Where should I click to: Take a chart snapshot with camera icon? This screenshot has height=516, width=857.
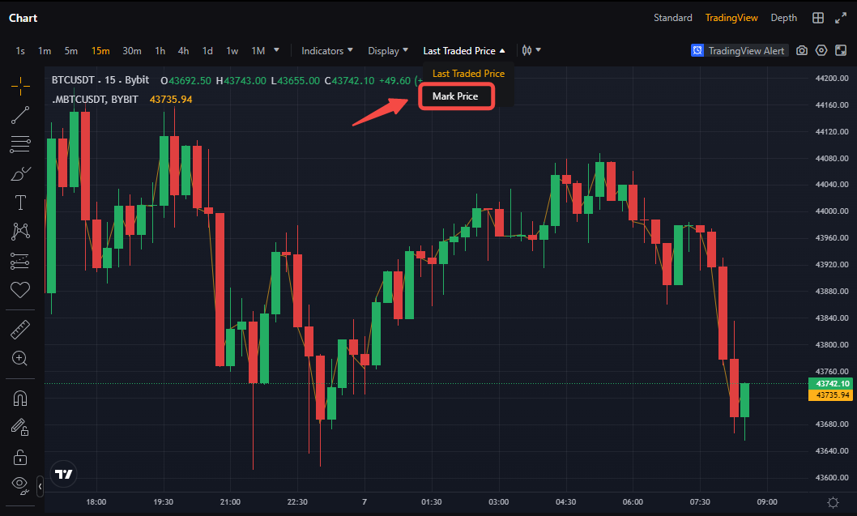(x=802, y=50)
